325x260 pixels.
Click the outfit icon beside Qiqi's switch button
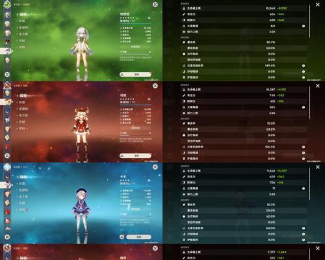coord(122,237)
